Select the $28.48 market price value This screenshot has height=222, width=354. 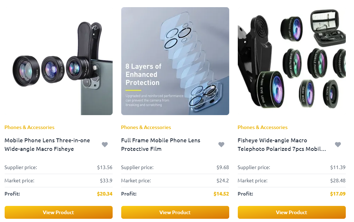coord(338,181)
